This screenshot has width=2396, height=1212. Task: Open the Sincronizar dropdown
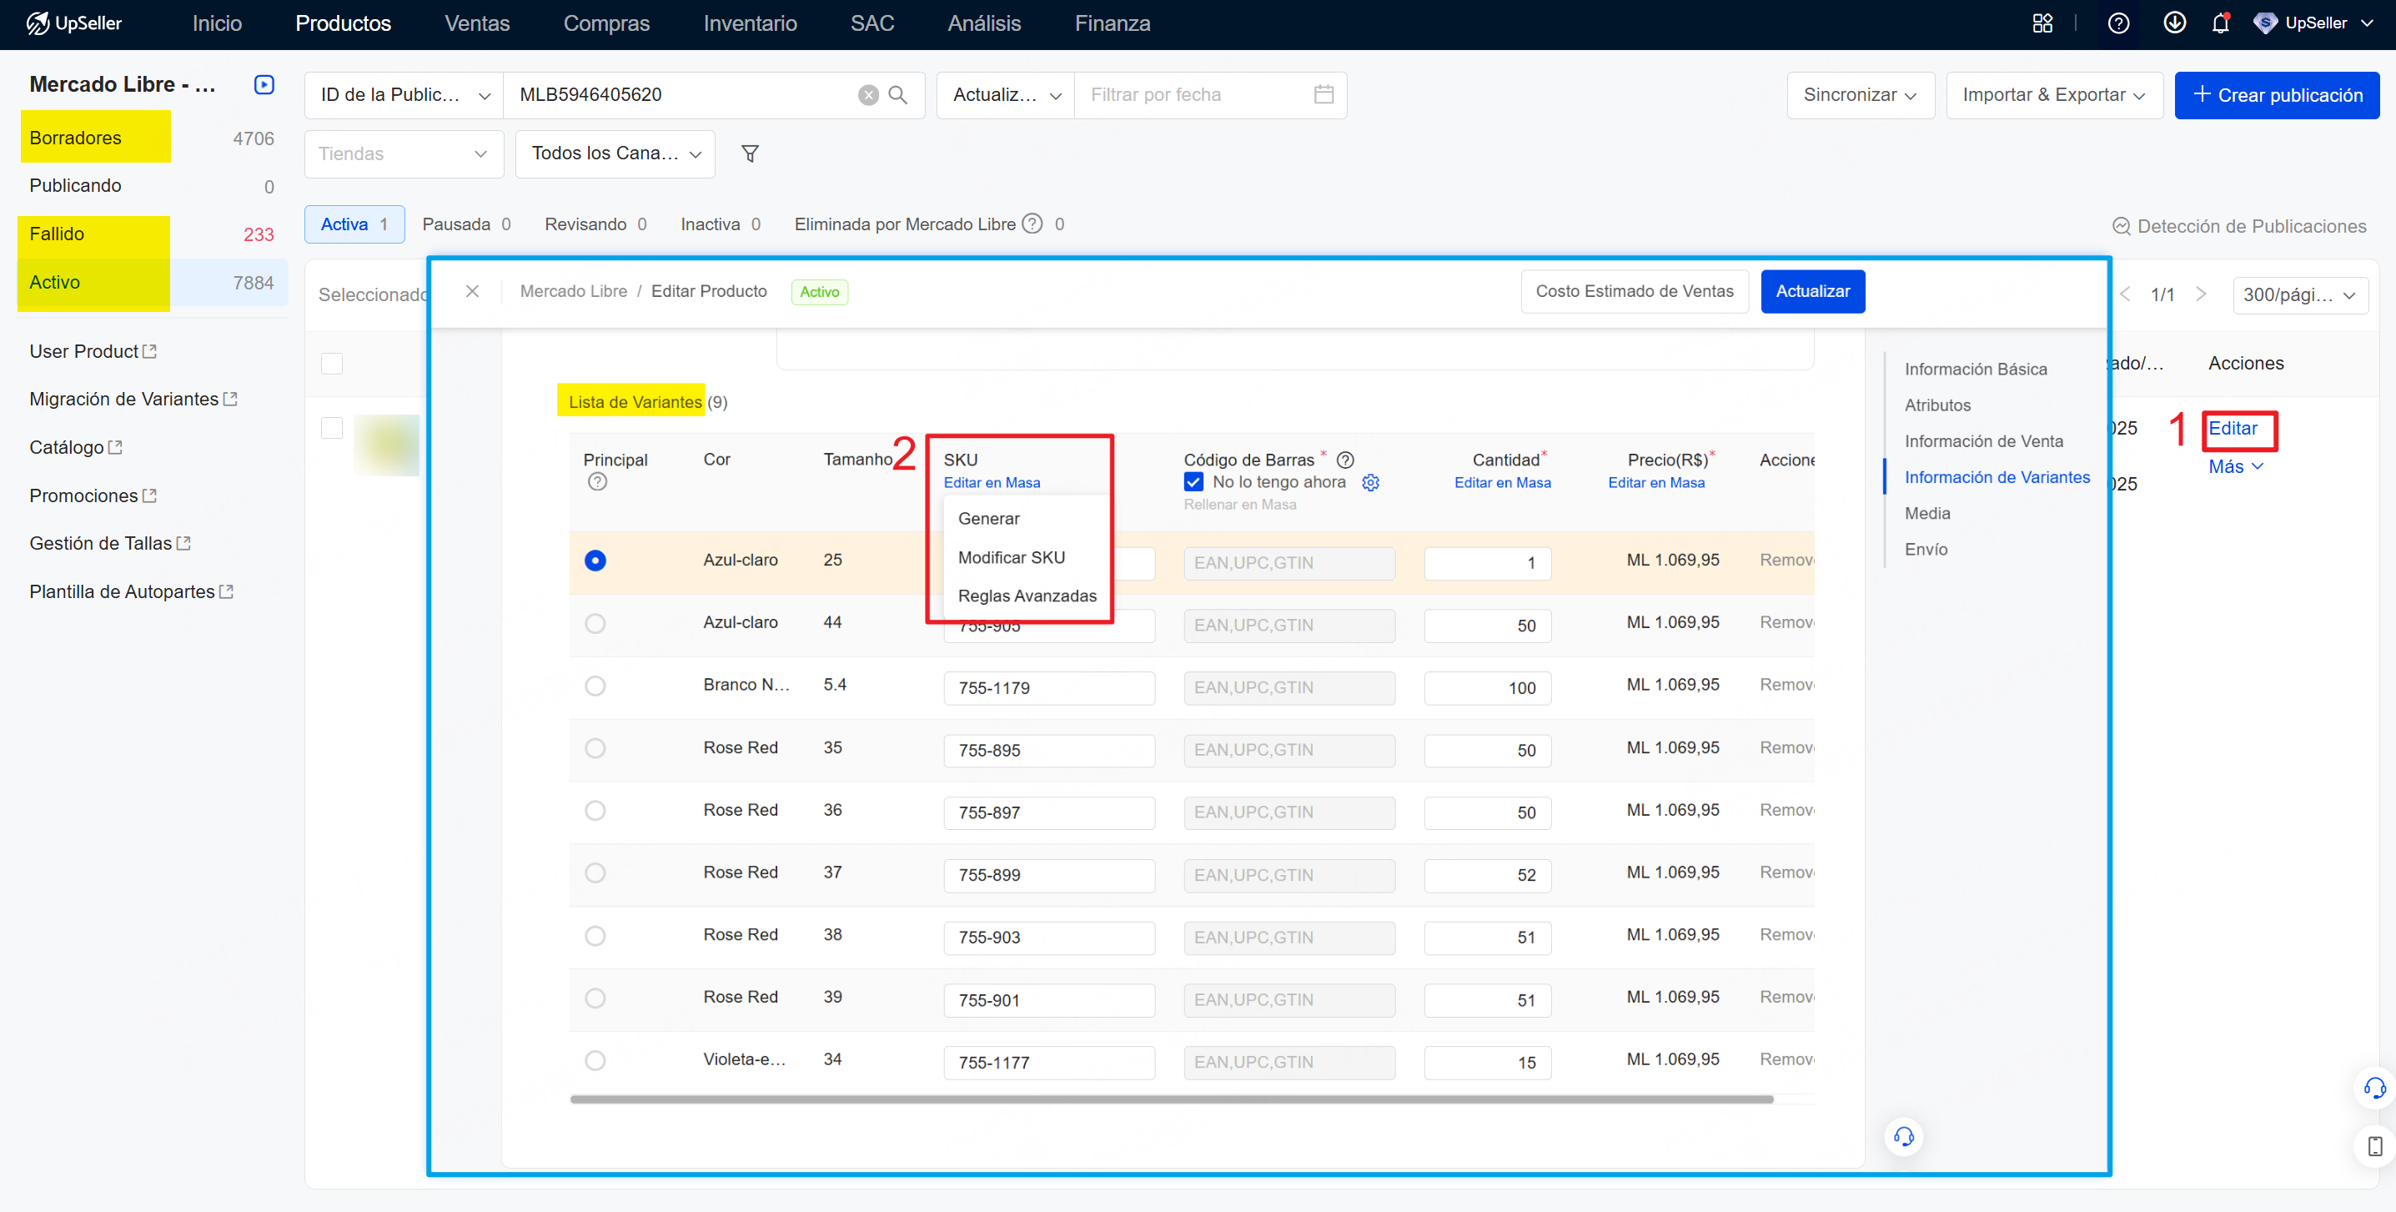pos(1861,95)
